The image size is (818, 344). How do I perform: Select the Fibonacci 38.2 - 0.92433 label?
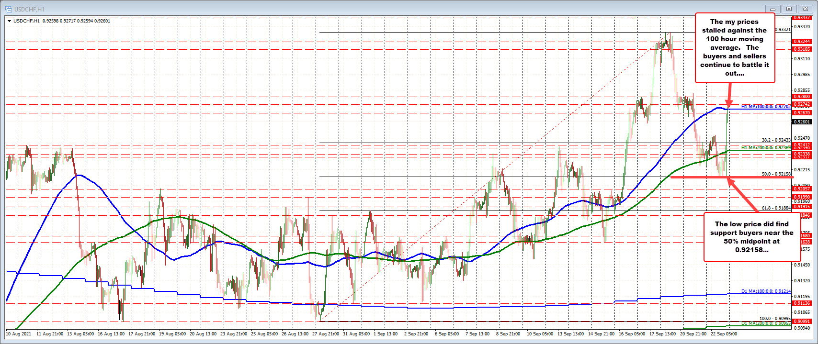point(776,140)
